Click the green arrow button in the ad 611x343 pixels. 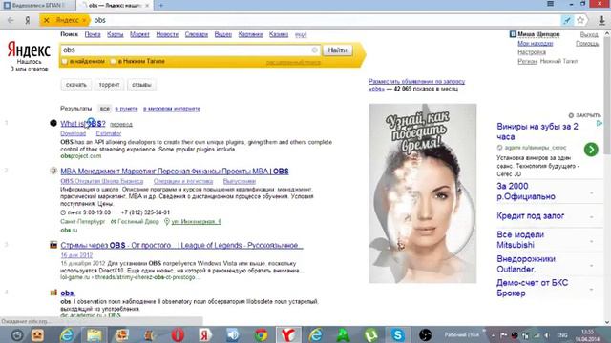click(x=591, y=150)
